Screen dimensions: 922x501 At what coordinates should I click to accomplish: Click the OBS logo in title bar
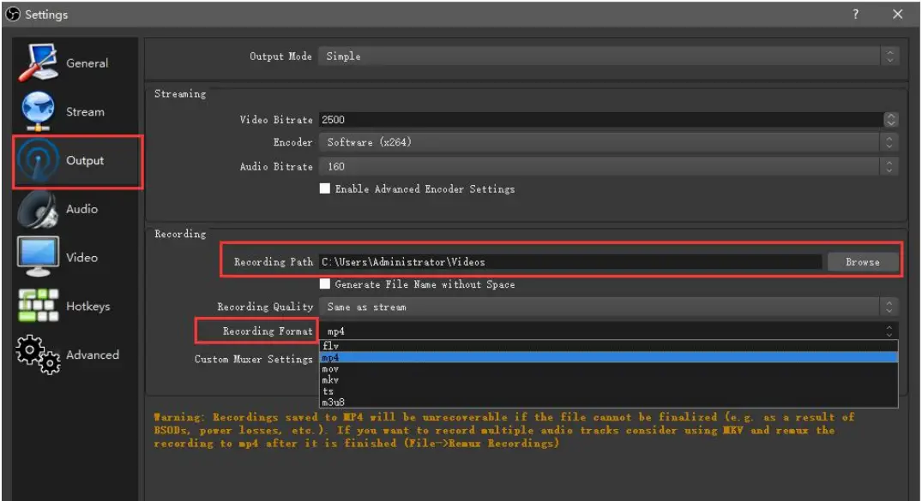(x=12, y=14)
